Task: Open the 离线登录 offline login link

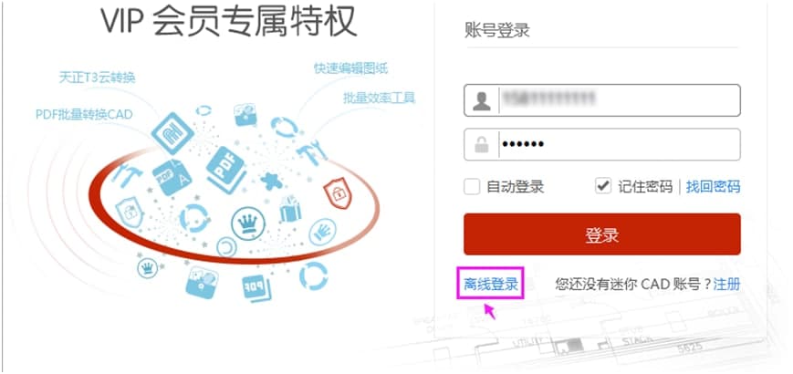Action: pos(491,284)
